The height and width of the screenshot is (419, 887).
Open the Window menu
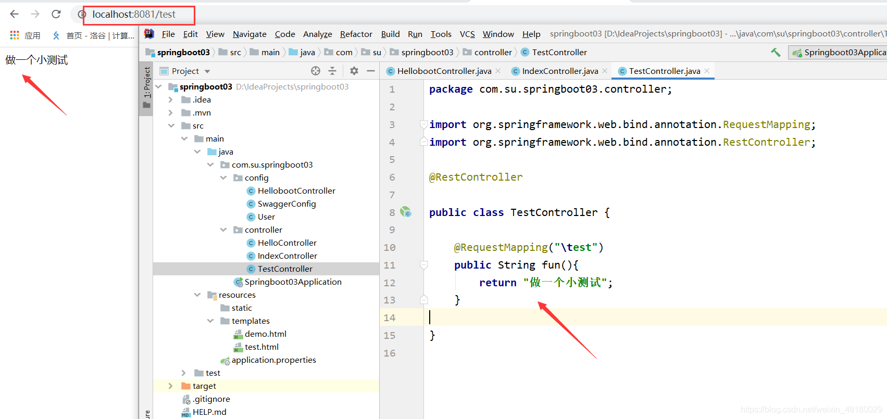pos(498,34)
